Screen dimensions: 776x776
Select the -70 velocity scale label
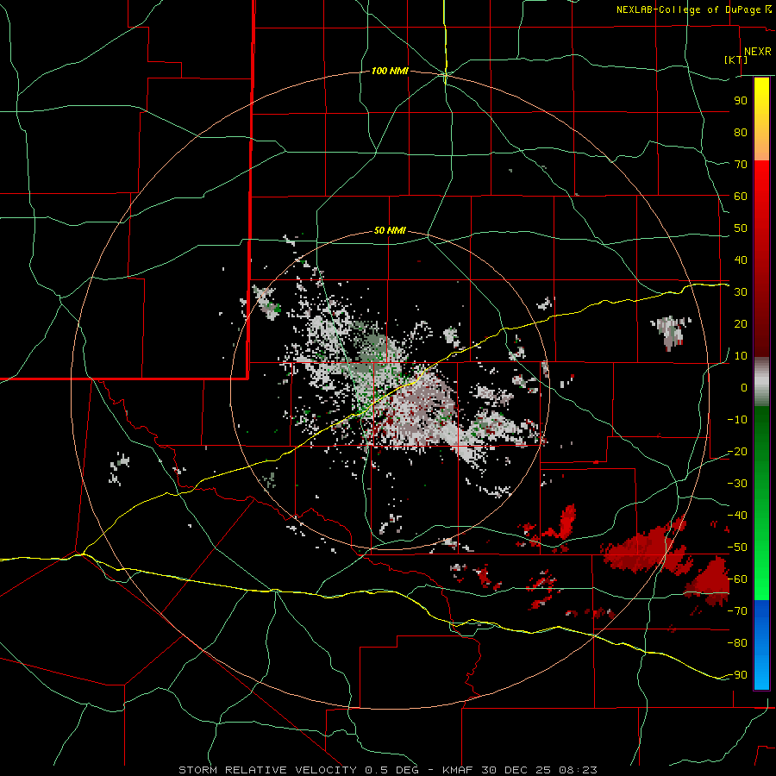tap(737, 611)
